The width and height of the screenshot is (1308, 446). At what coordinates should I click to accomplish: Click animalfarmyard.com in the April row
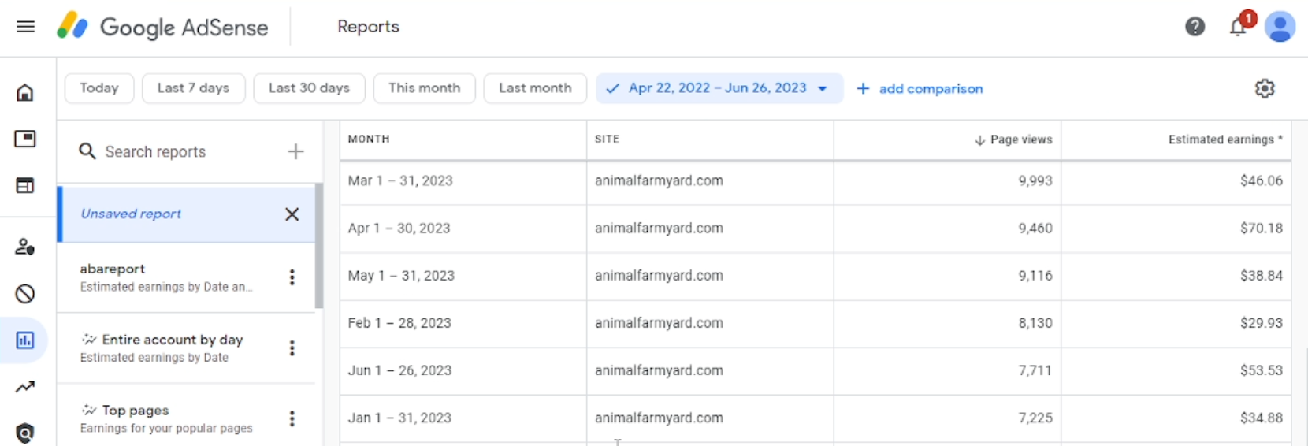659,229
